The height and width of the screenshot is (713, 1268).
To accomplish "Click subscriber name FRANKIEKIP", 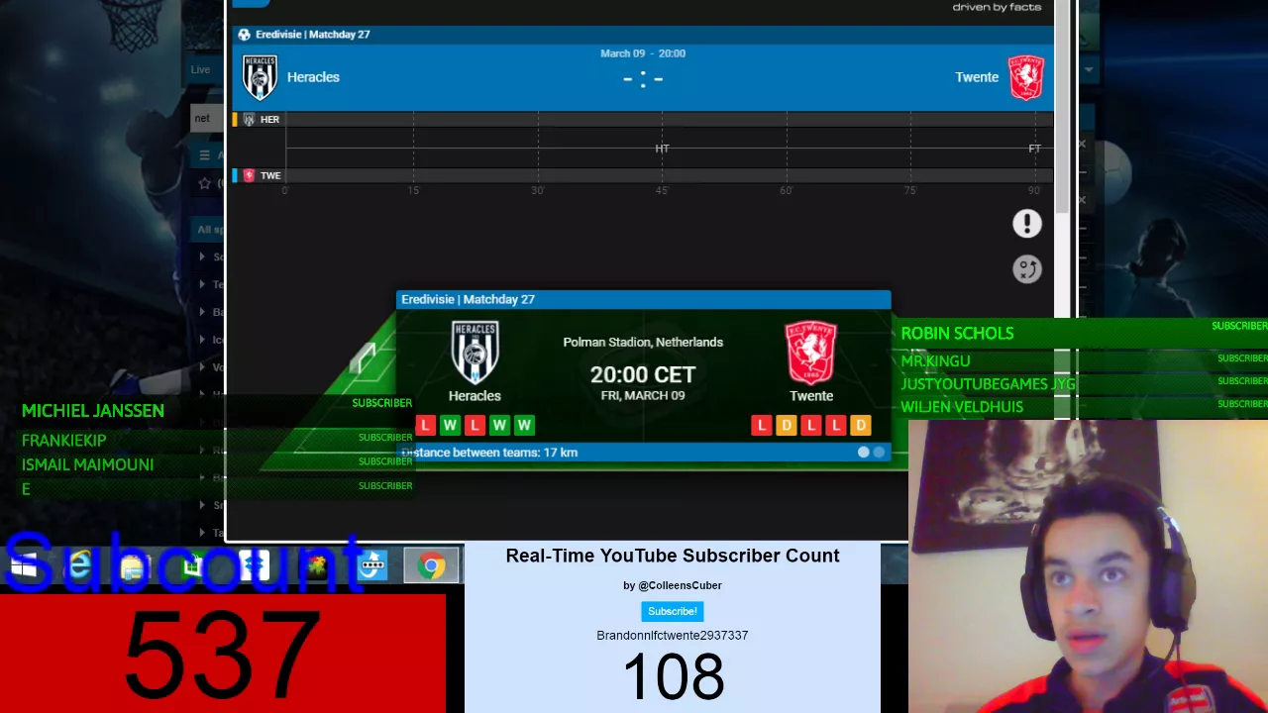I will [x=63, y=441].
